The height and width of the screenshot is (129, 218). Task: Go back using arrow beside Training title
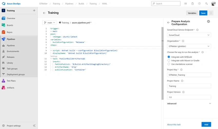[44, 13]
